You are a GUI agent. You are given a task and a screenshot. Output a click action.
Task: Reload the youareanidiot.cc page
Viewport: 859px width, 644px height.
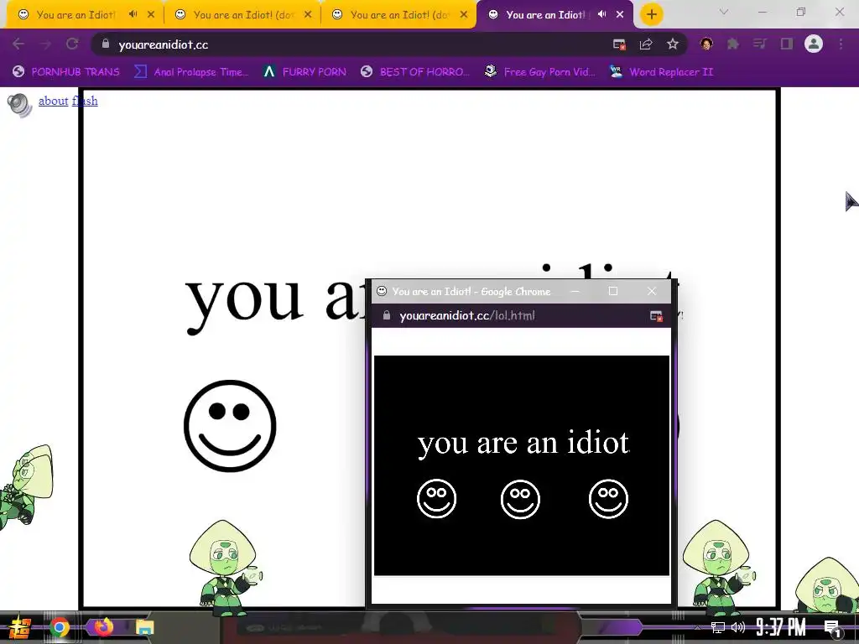coord(72,44)
